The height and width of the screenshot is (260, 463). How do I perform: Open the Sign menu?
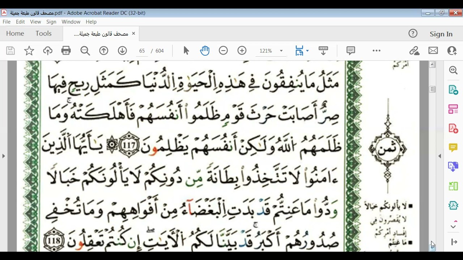51,22
